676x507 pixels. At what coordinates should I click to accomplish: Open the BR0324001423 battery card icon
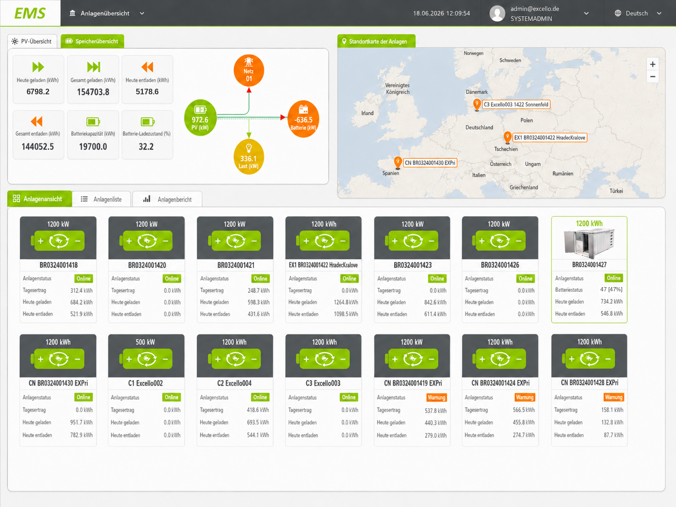(x=412, y=241)
